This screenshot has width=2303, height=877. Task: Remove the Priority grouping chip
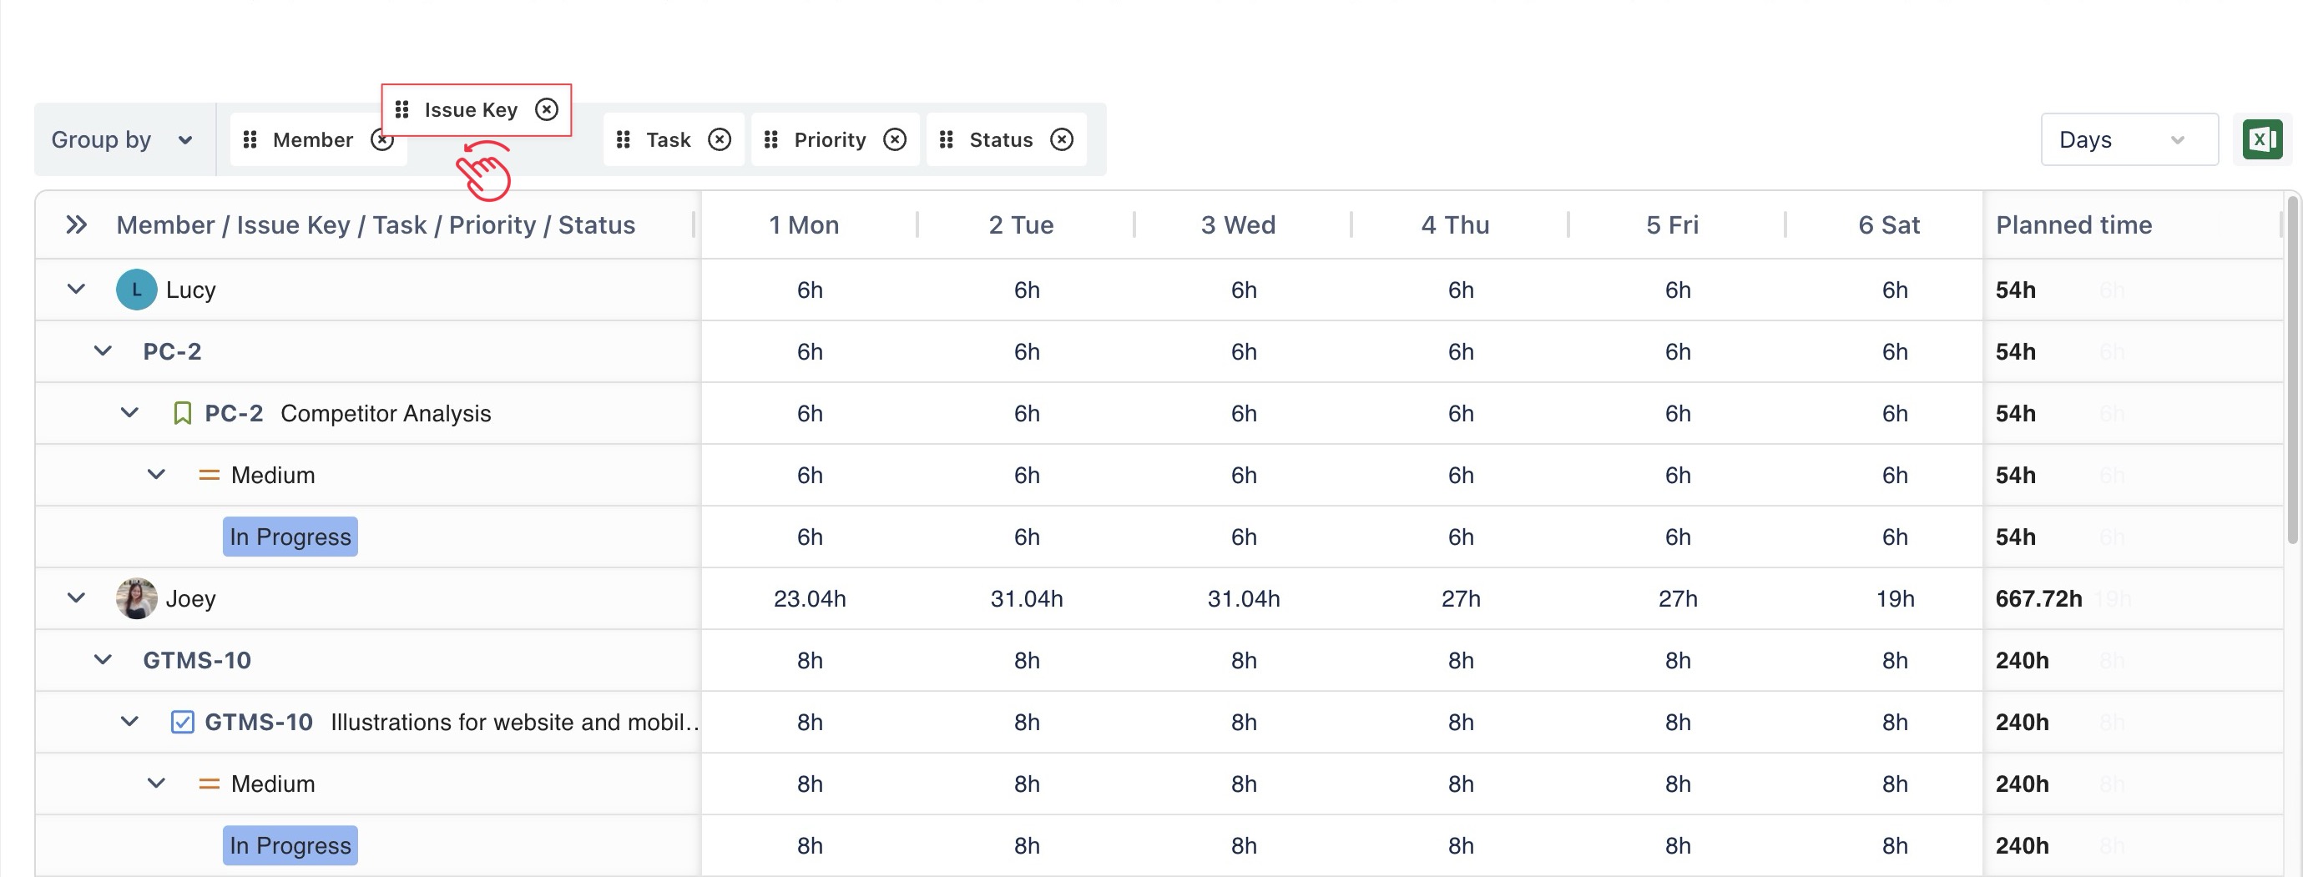tap(895, 139)
